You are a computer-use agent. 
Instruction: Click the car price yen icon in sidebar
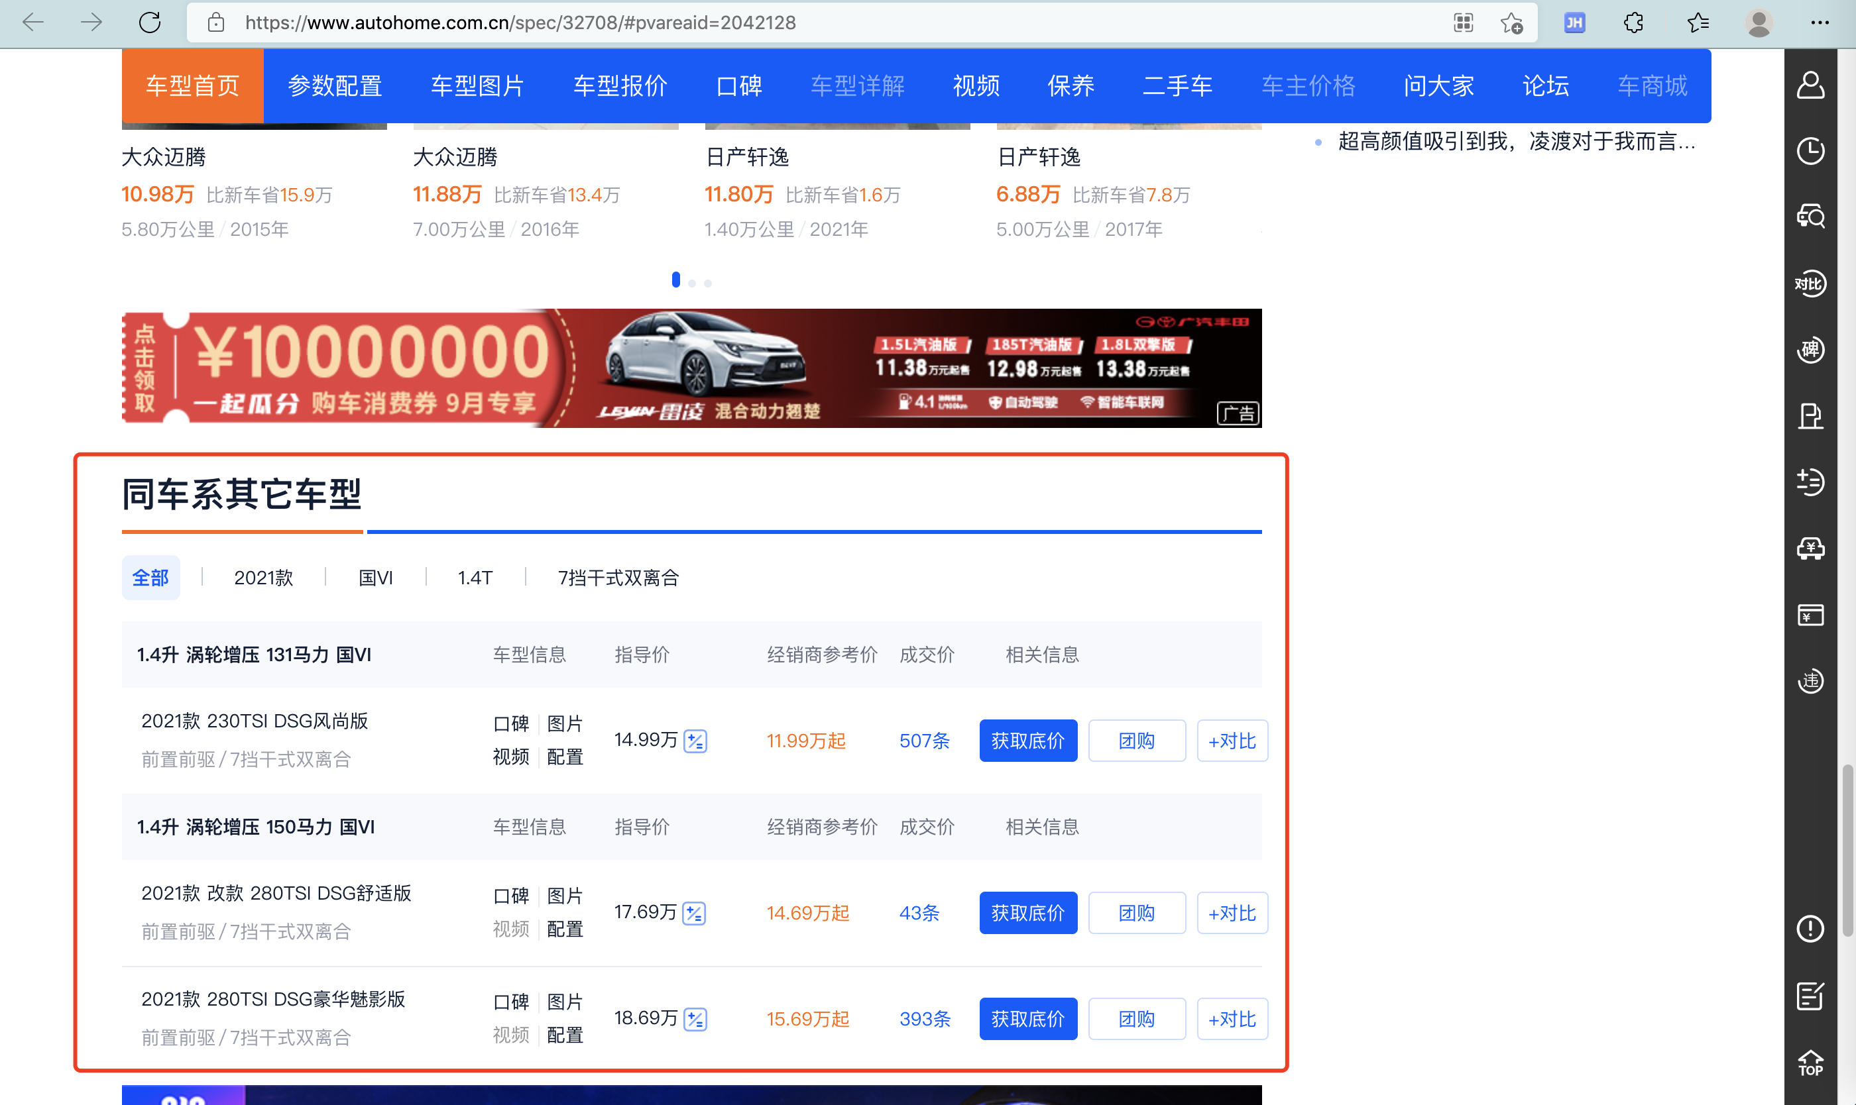1810,549
